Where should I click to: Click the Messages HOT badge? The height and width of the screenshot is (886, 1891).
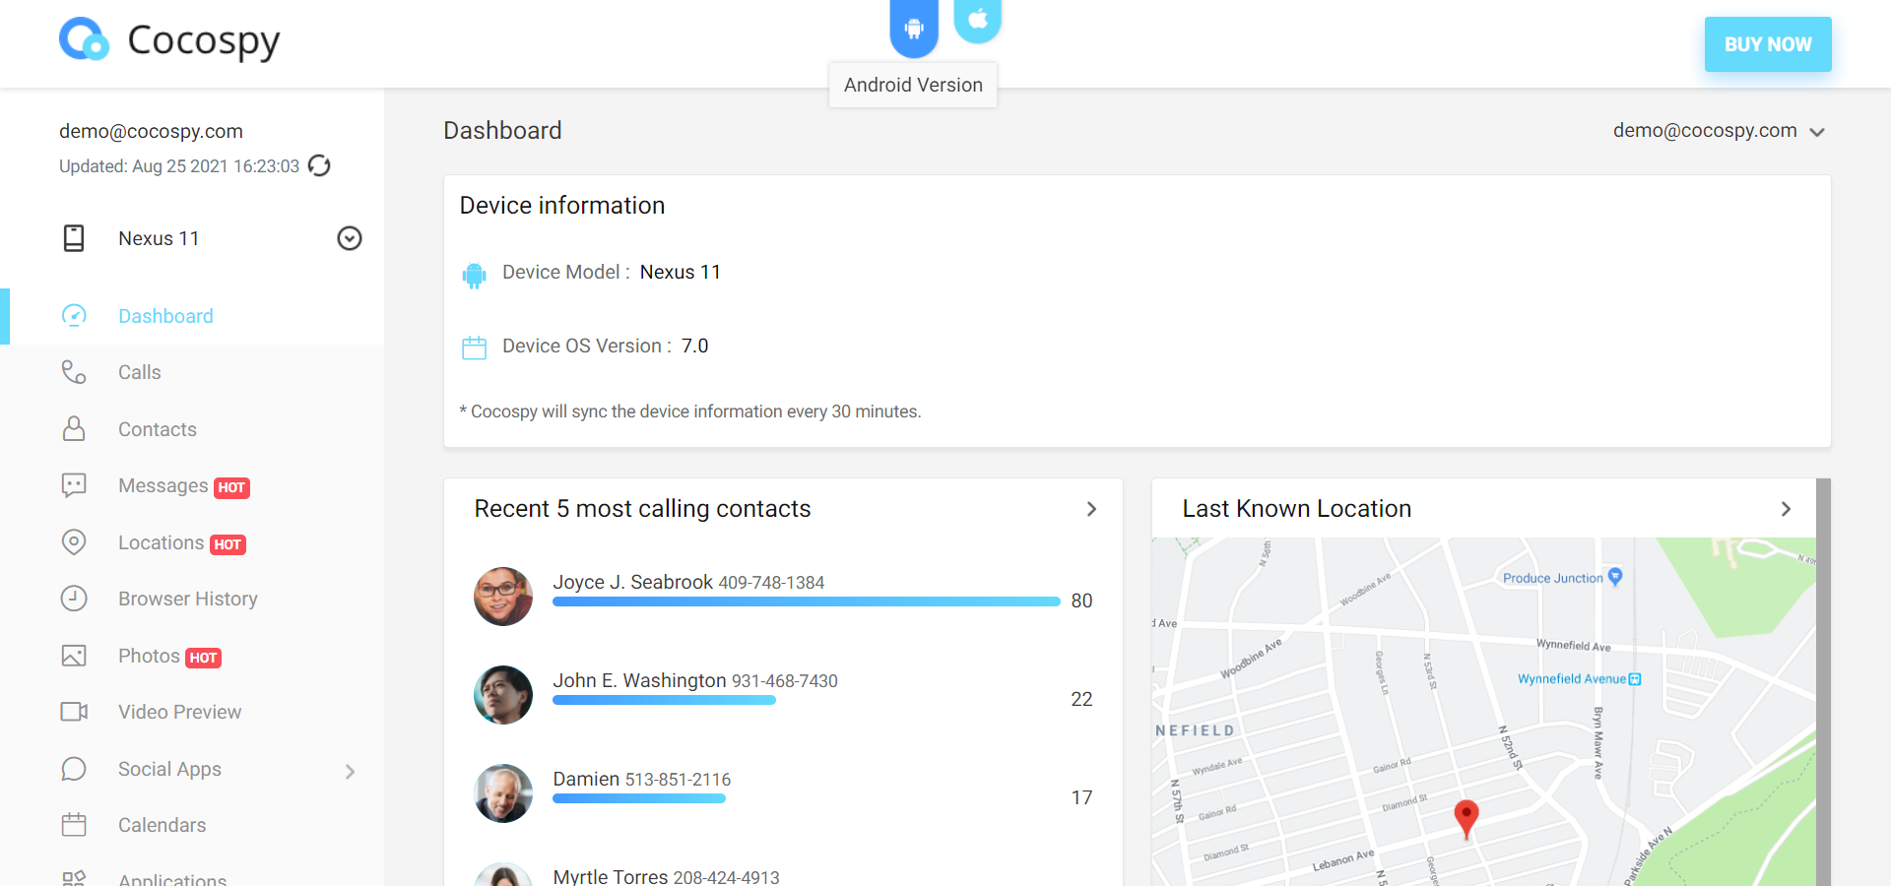[x=231, y=487]
